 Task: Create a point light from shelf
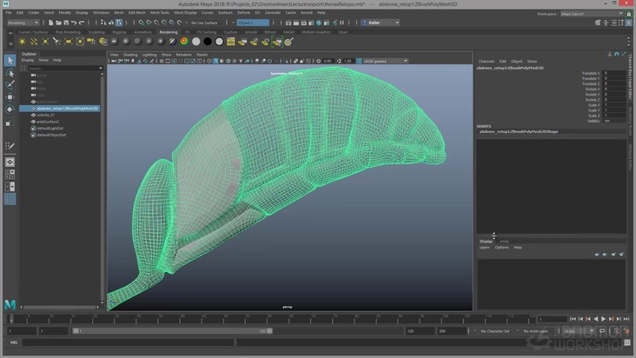tap(45, 42)
